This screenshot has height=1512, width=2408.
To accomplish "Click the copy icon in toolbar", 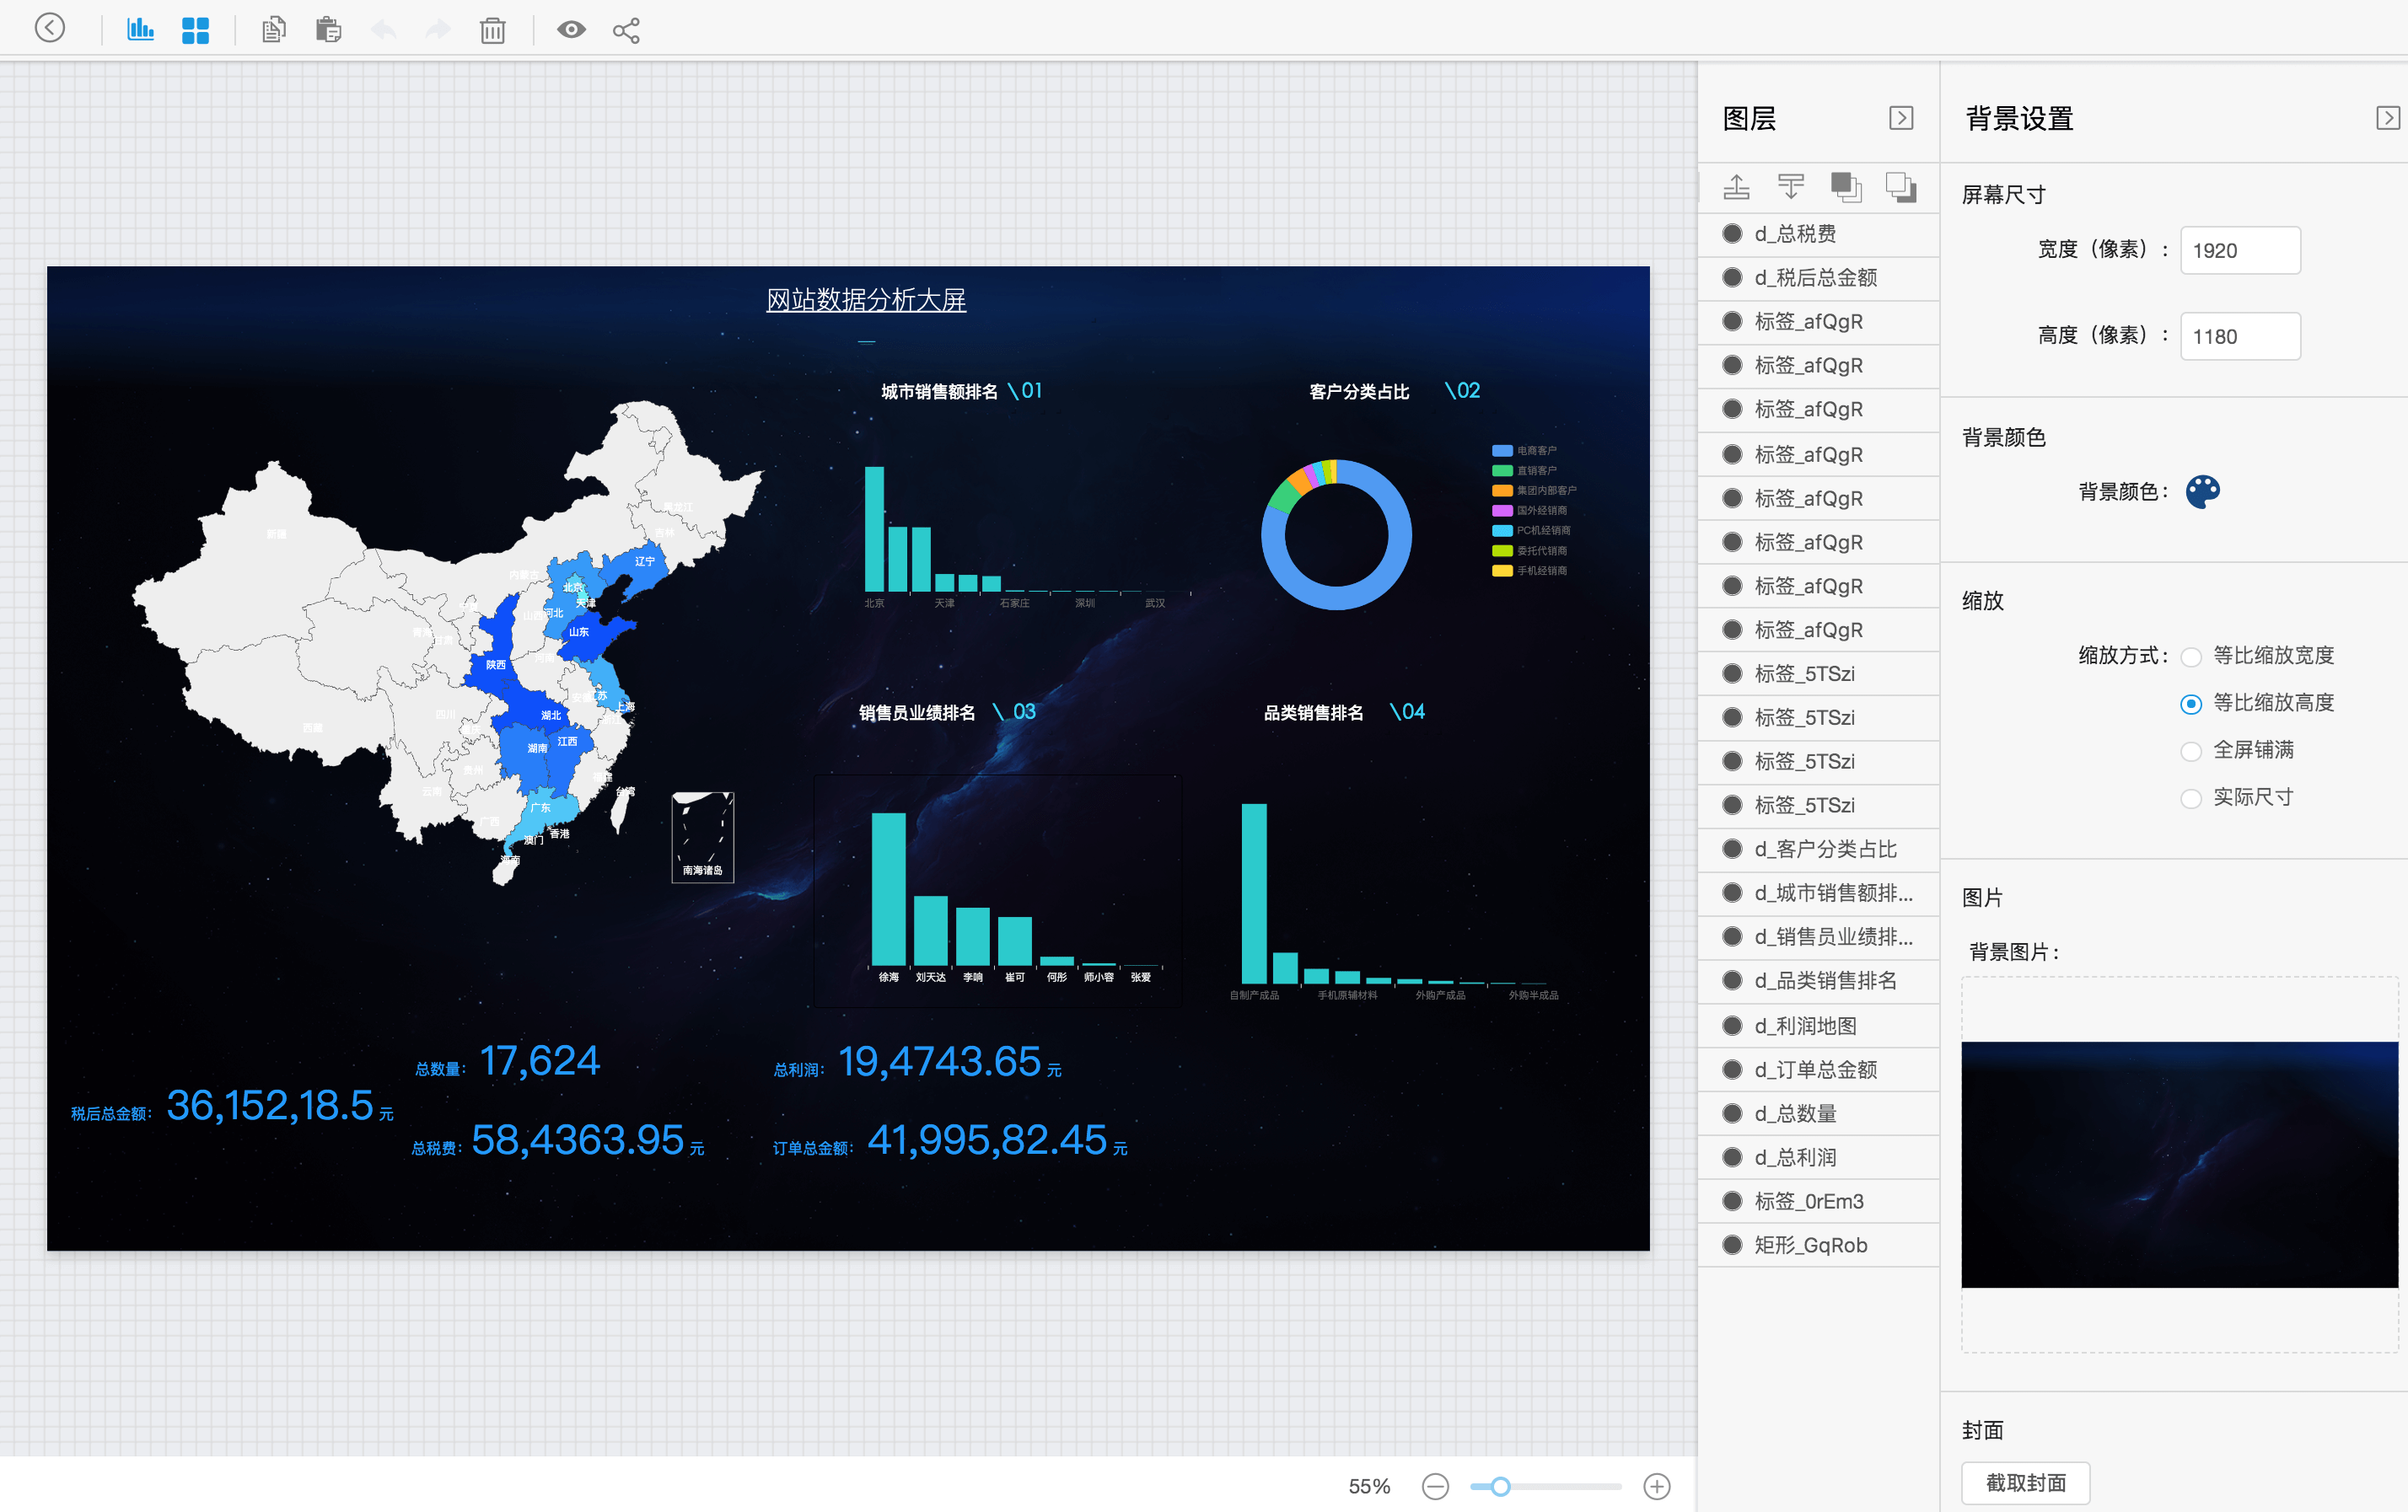I will point(271,29).
